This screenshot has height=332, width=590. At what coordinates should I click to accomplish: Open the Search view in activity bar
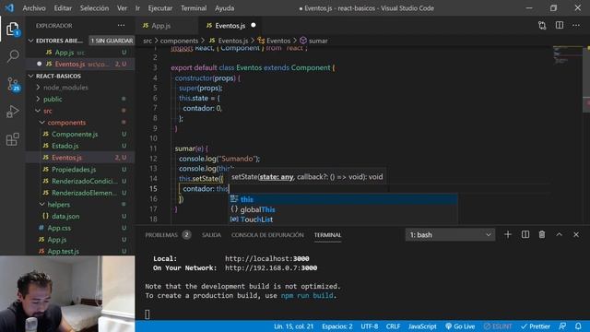tap(12, 56)
